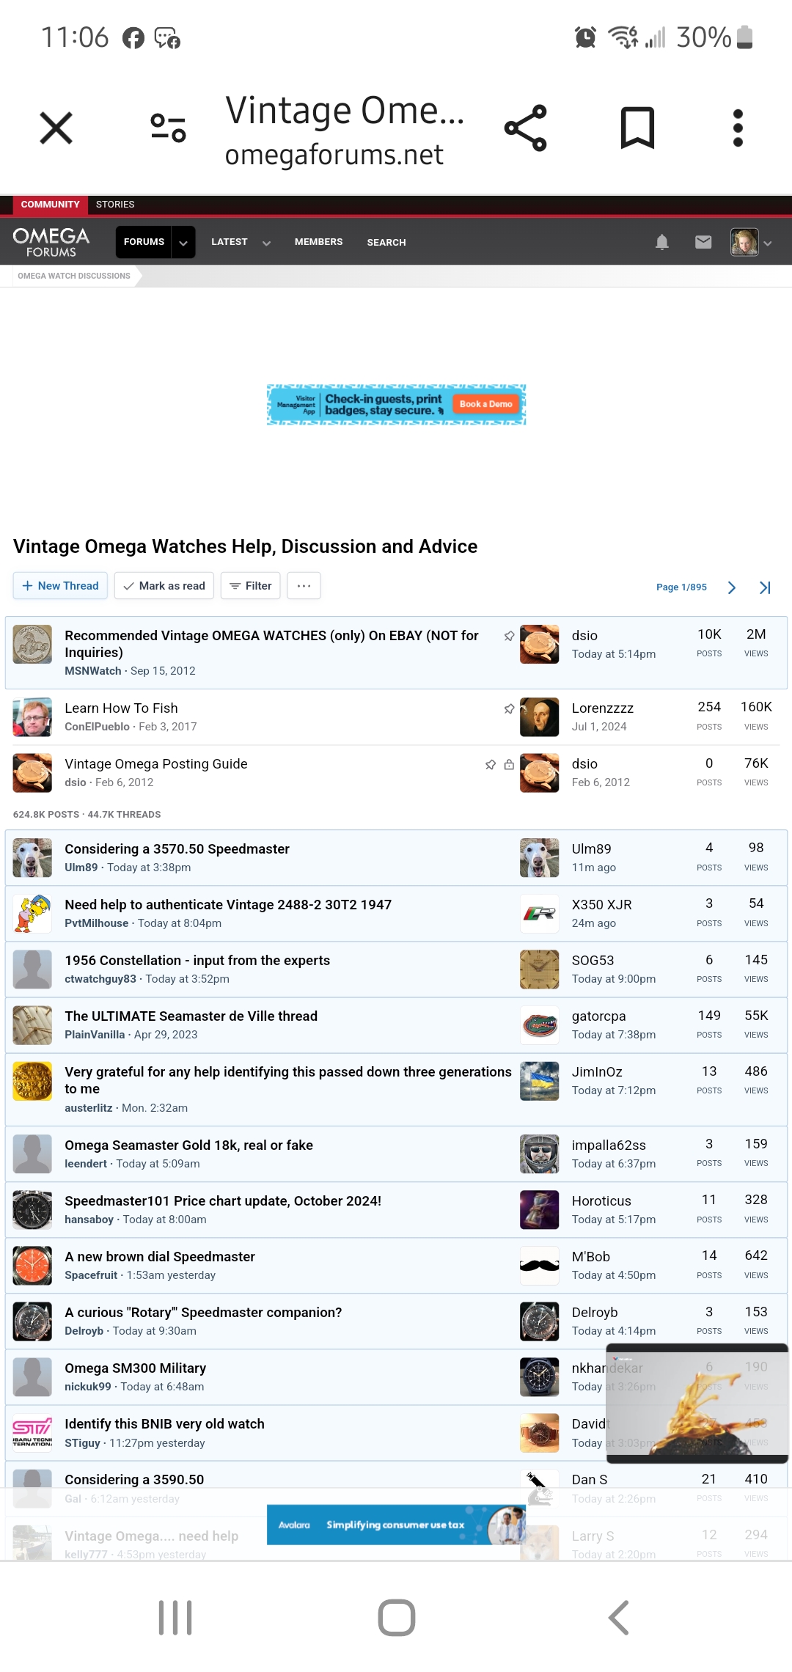
Task: Open impalla62ss helmet avatar
Action: click(x=539, y=1154)
